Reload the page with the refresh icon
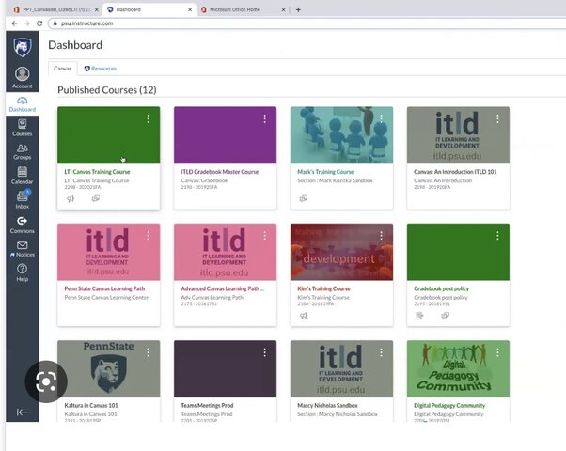Screen dimensions: 566x451 [x=39, y=23]
